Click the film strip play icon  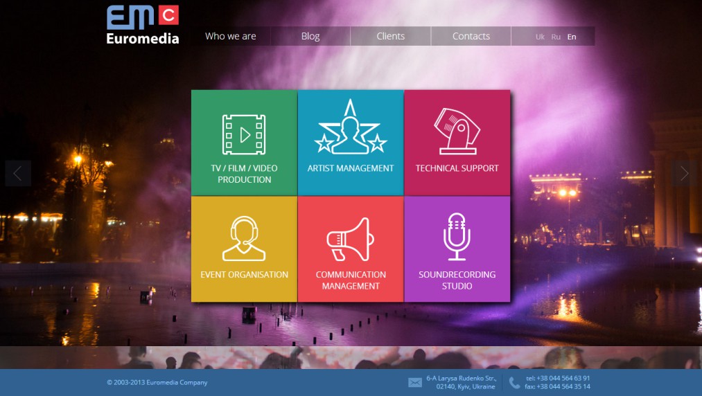[244, 135]
